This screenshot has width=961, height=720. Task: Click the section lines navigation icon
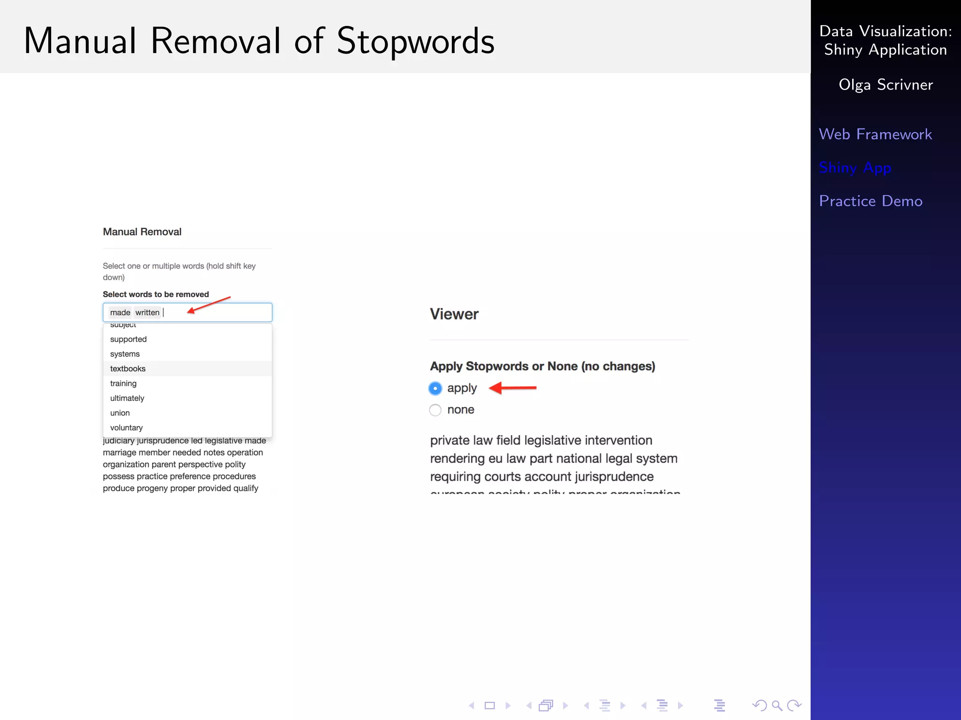pyautogui.click(x=662, y=705)
